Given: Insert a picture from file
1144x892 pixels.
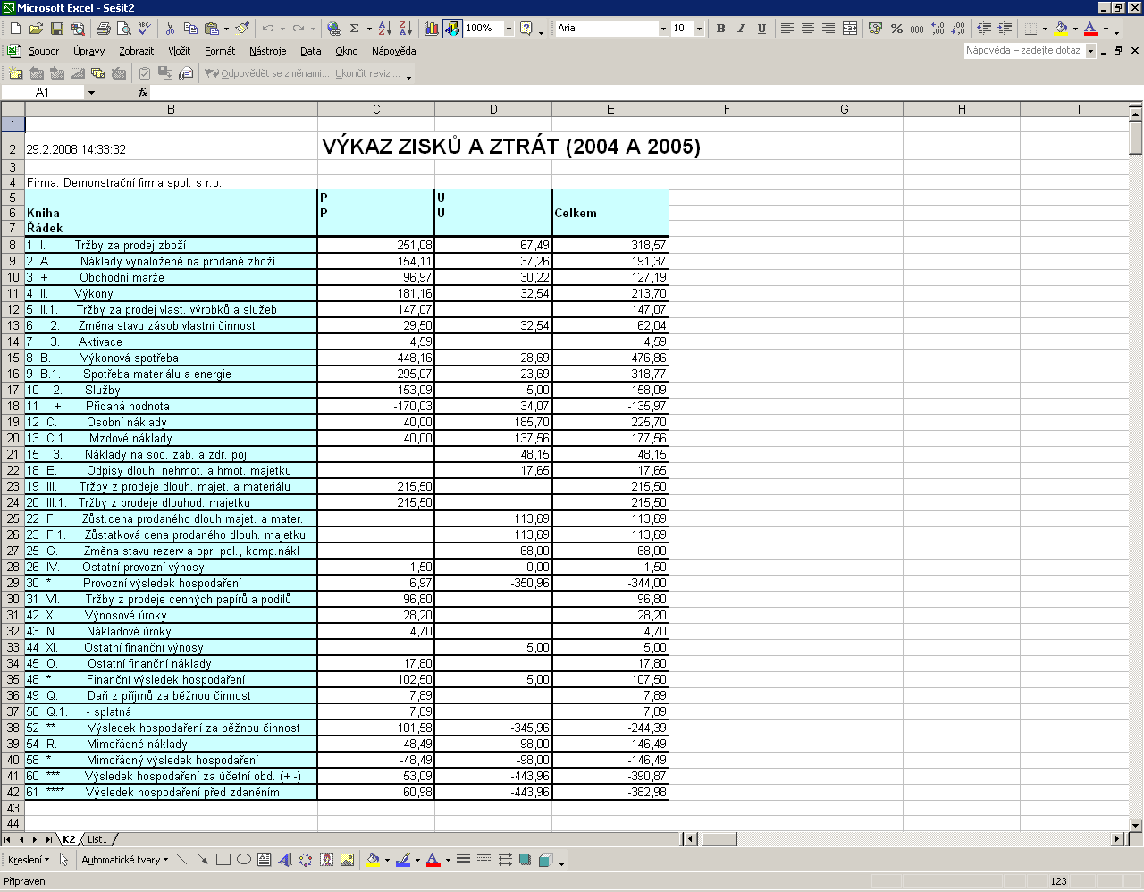Looking at the screenshot, I should tap(347, 860).
